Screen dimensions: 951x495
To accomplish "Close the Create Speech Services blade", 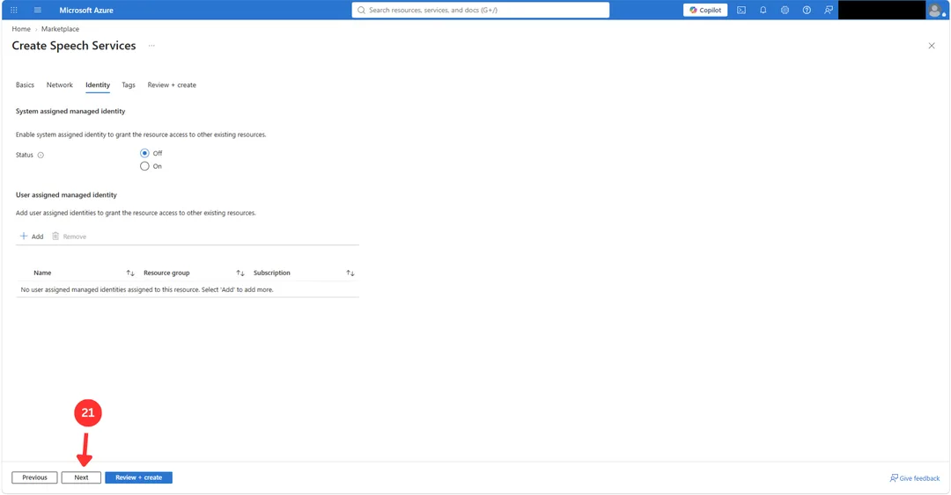I will [932, 46].
